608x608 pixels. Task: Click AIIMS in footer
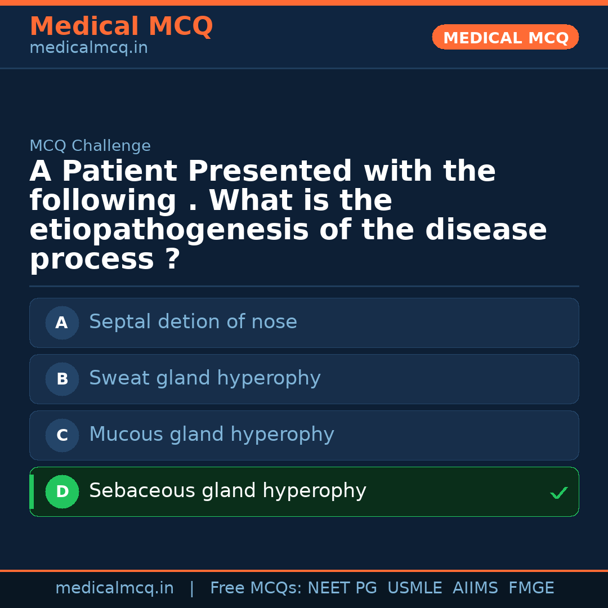click(475, 588)
